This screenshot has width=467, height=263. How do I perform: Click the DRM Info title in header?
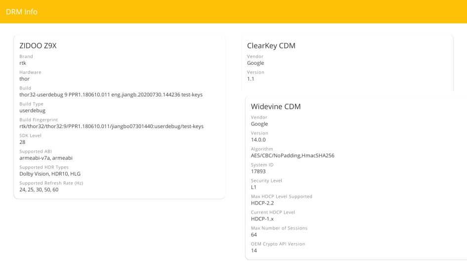[x=21, y=11]
